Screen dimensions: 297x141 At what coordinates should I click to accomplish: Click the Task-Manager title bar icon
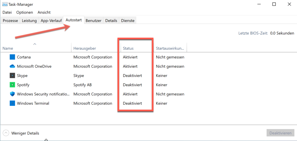[x=5, y=4]
